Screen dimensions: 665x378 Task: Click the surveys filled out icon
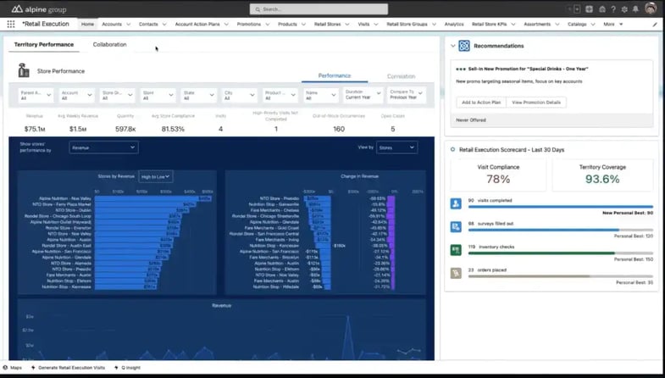456,227
